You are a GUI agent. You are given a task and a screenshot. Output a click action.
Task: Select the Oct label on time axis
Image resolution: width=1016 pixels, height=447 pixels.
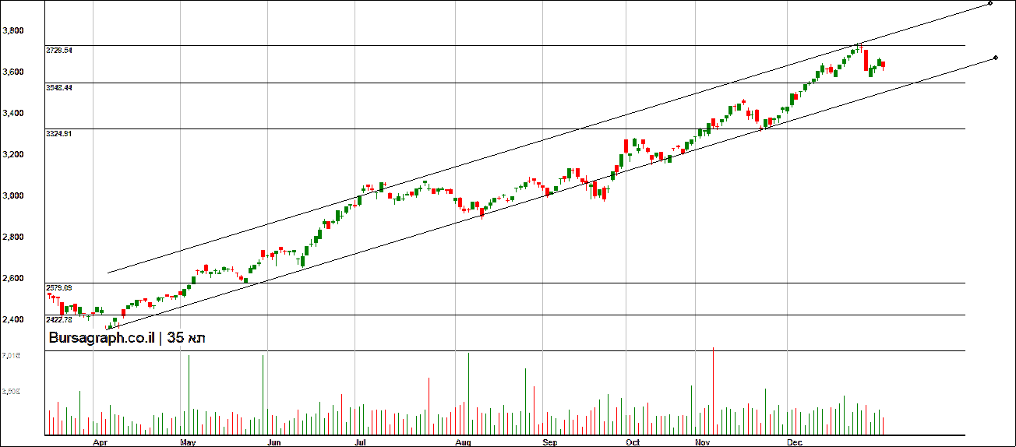coord(633,442)
